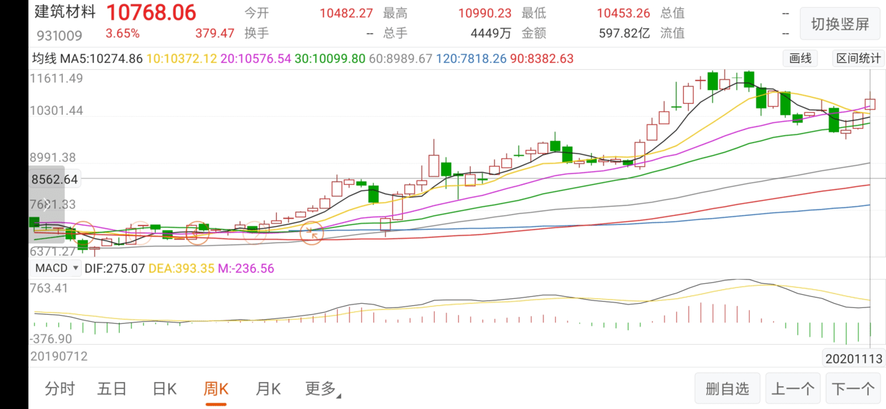Click the 最高 value 10990.23
The width and height of the screenshot is (886, 409).
pos(485,13)
